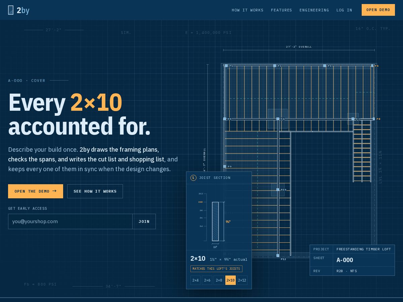Click the Freestanding Timber Loft project name
This screenshot has width=403, height=302.
click(364, 249)
